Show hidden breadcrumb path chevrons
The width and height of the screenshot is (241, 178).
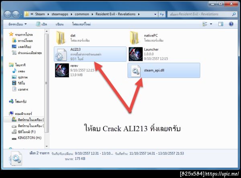tap(32, 14)
